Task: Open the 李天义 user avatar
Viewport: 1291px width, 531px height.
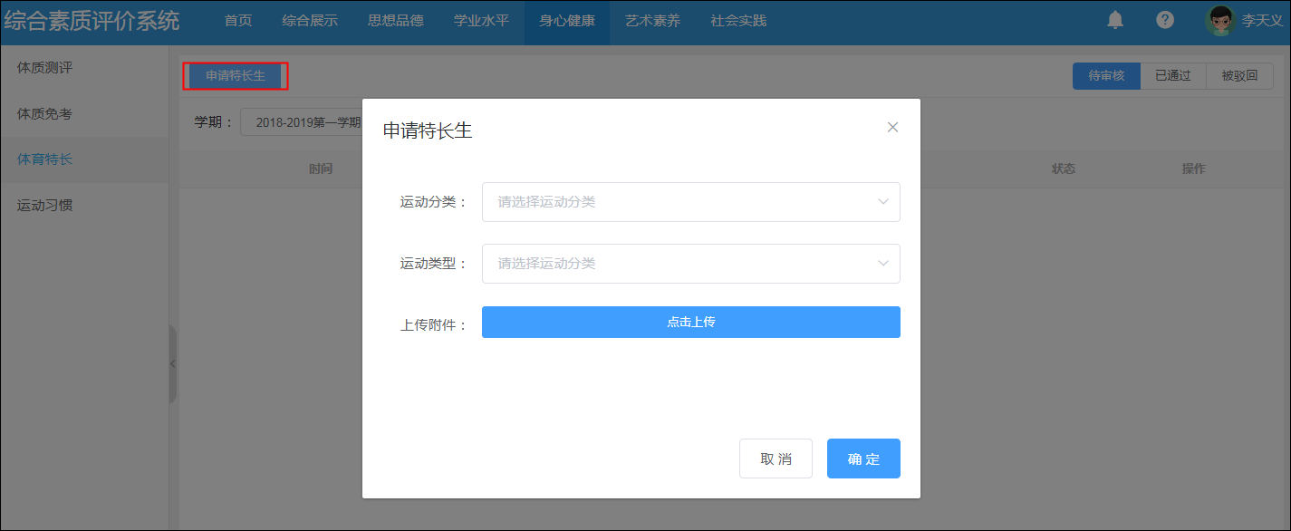Action: point(1220,20)
